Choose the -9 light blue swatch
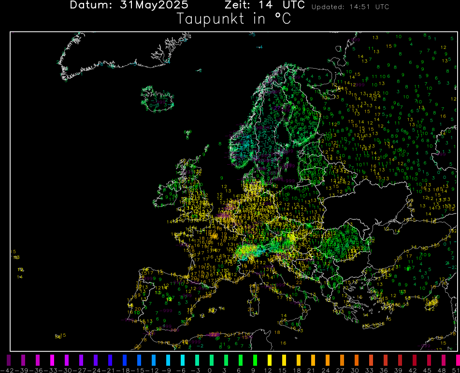Viewport: 460px width, 373px height. point(168,360)
